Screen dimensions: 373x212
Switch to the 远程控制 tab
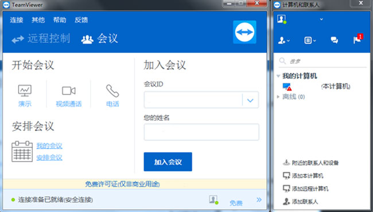tap(41, 39)
